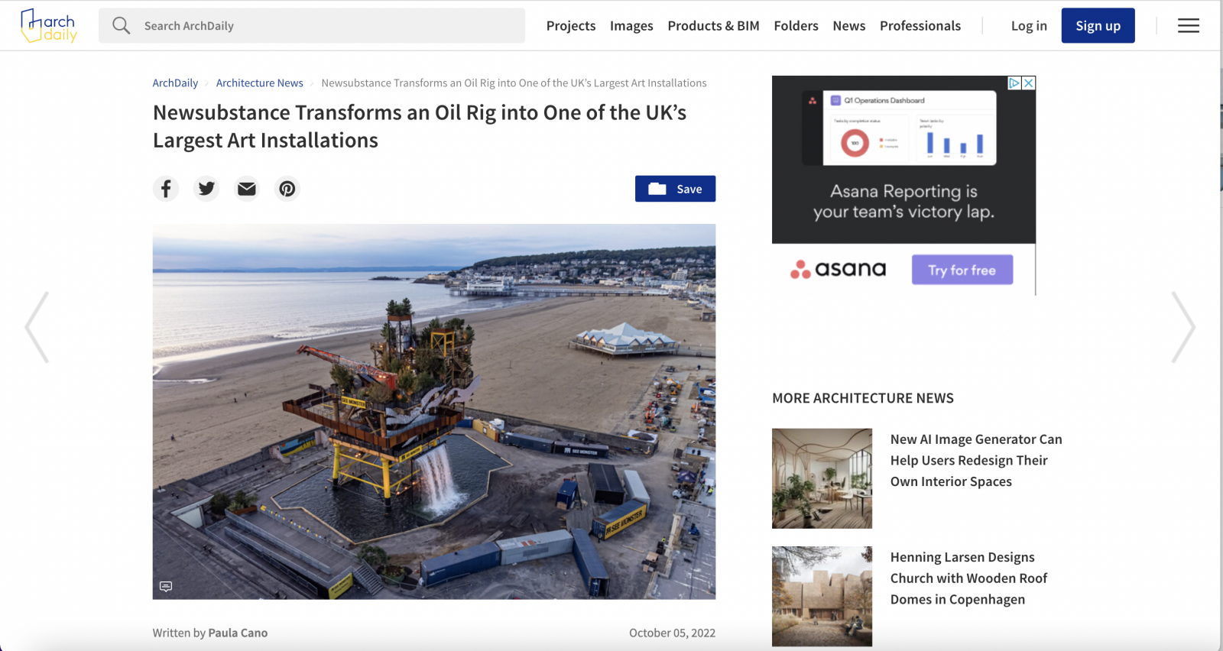This screenshot has width=1223, height=651.
Task: Navigate to Professionals page
Action: [x=920, y=26]
